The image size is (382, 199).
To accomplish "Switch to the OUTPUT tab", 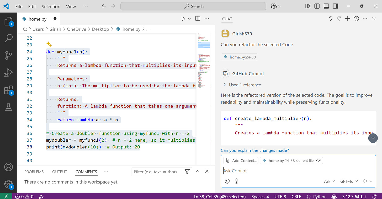I will click(59, 172).
